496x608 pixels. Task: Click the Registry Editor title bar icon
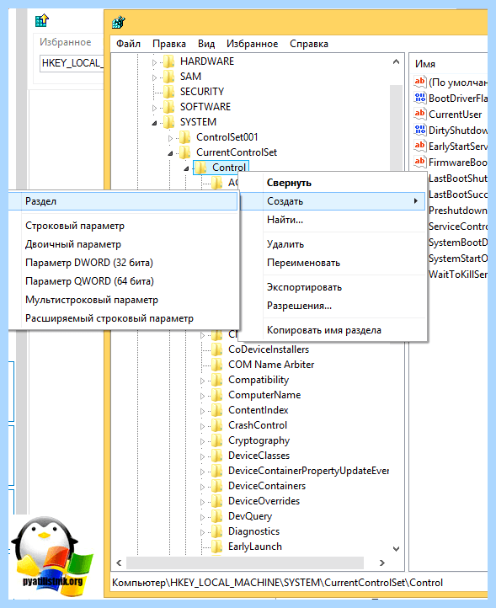pos(118,23)
